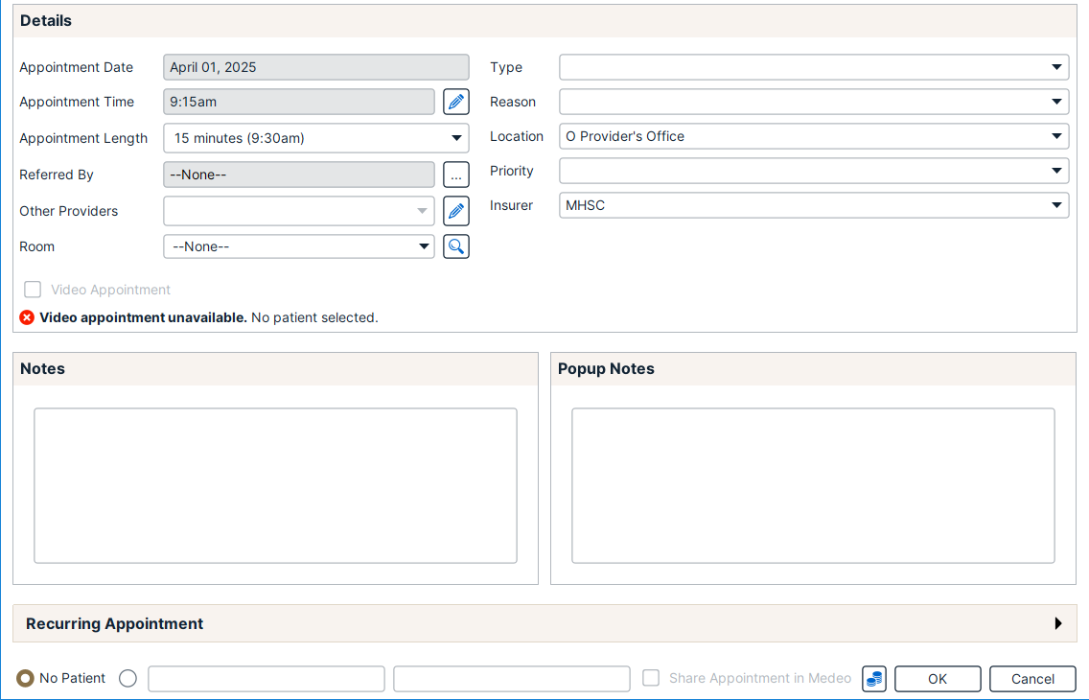Select the No Patient radio button
1089x700 pixels.
click(26, 679)
